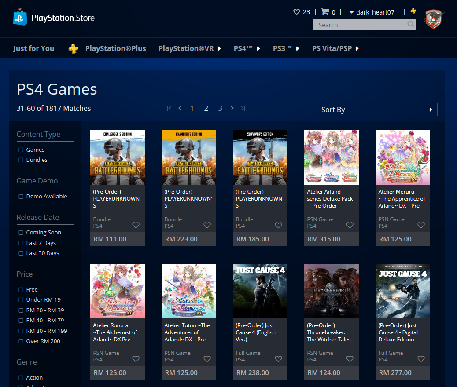
Task: Expand the PlayStation®VR menu
Action: coord(189,48)
